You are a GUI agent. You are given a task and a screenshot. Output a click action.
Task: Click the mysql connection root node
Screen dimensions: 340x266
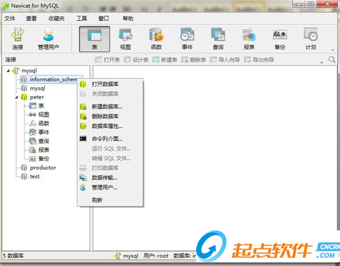point(25,70)
